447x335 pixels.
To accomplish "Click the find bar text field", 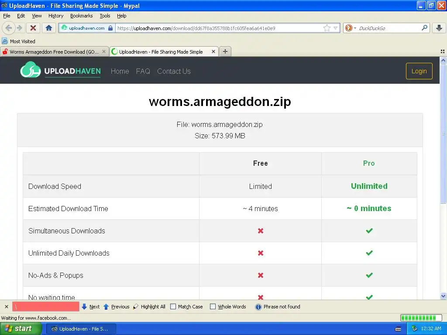I will click(45, 307).
